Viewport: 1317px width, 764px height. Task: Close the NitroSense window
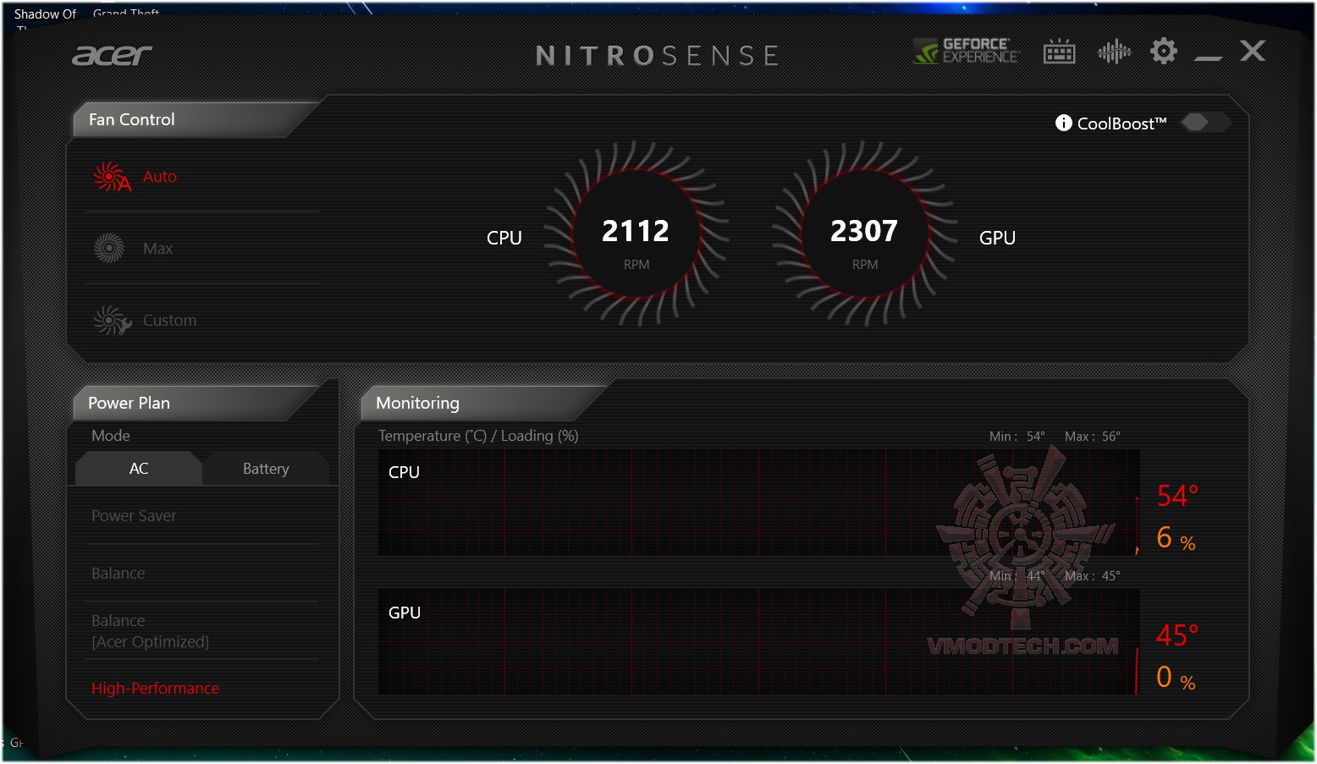pos(1253,51)
